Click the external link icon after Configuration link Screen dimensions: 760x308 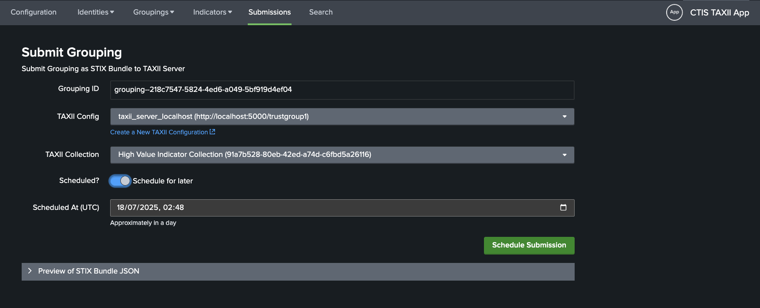(x=212, y=132)
